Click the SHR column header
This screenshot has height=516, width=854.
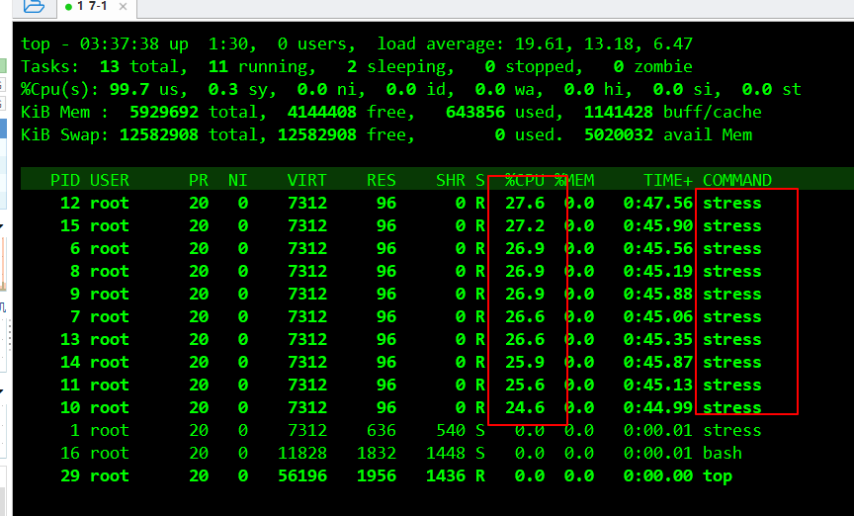coord(451,180)
